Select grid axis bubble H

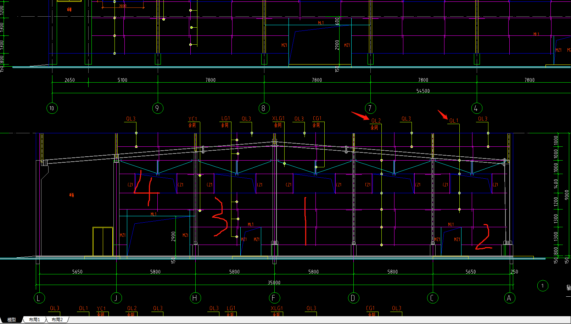[x=195, y=298]
